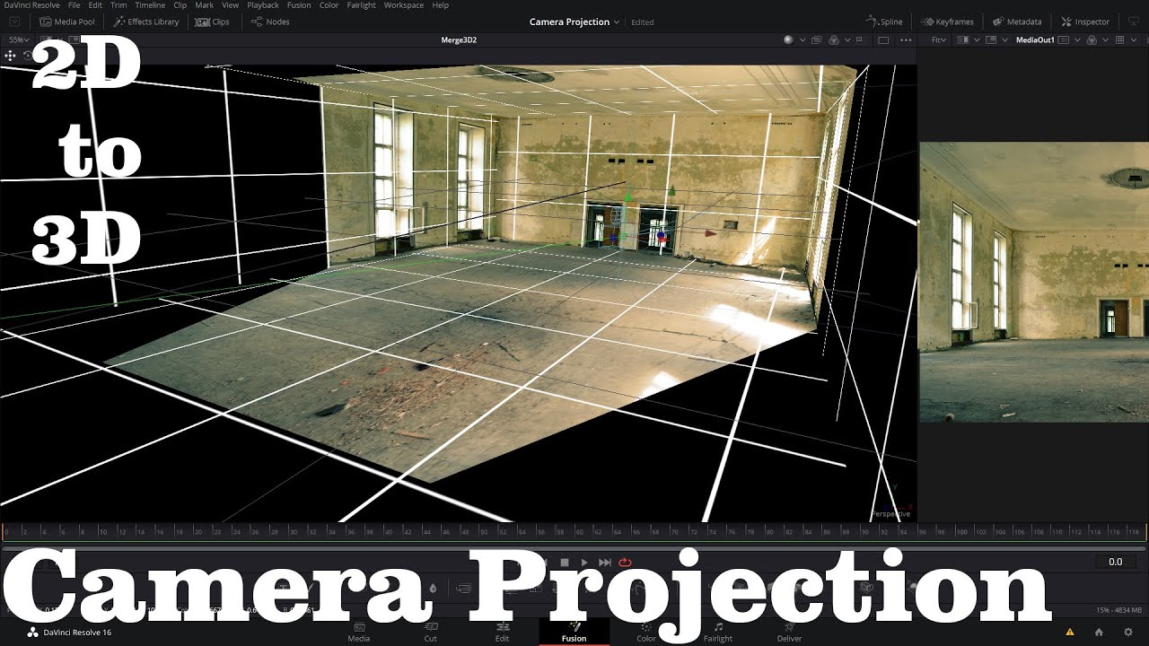Viewport: 1149px width, 646px height.
Task: Switch to the Edit page
Action: click(503, 633)
